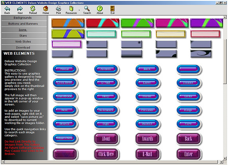Open the Home toolbar icon

tap(46, 10)
